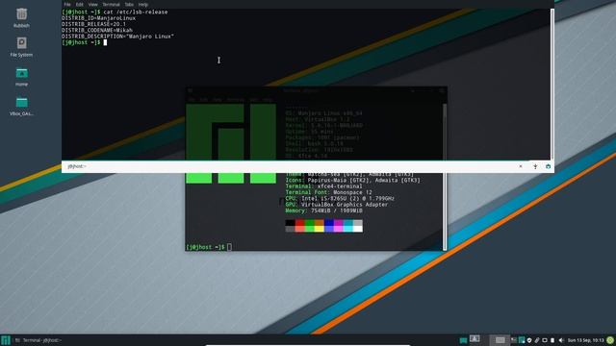Image resolution: width=616 pixels, height=346 pixels.
Task: Click the clipboard paperclip tray icon
Action: [x=537, y=340]
